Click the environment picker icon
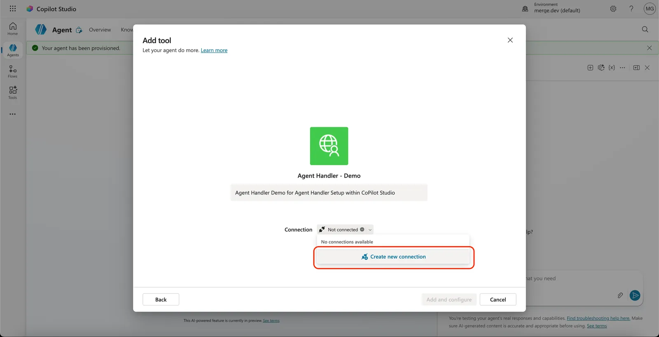The width and height of the screenshot is (659, 337). [525, 9]
